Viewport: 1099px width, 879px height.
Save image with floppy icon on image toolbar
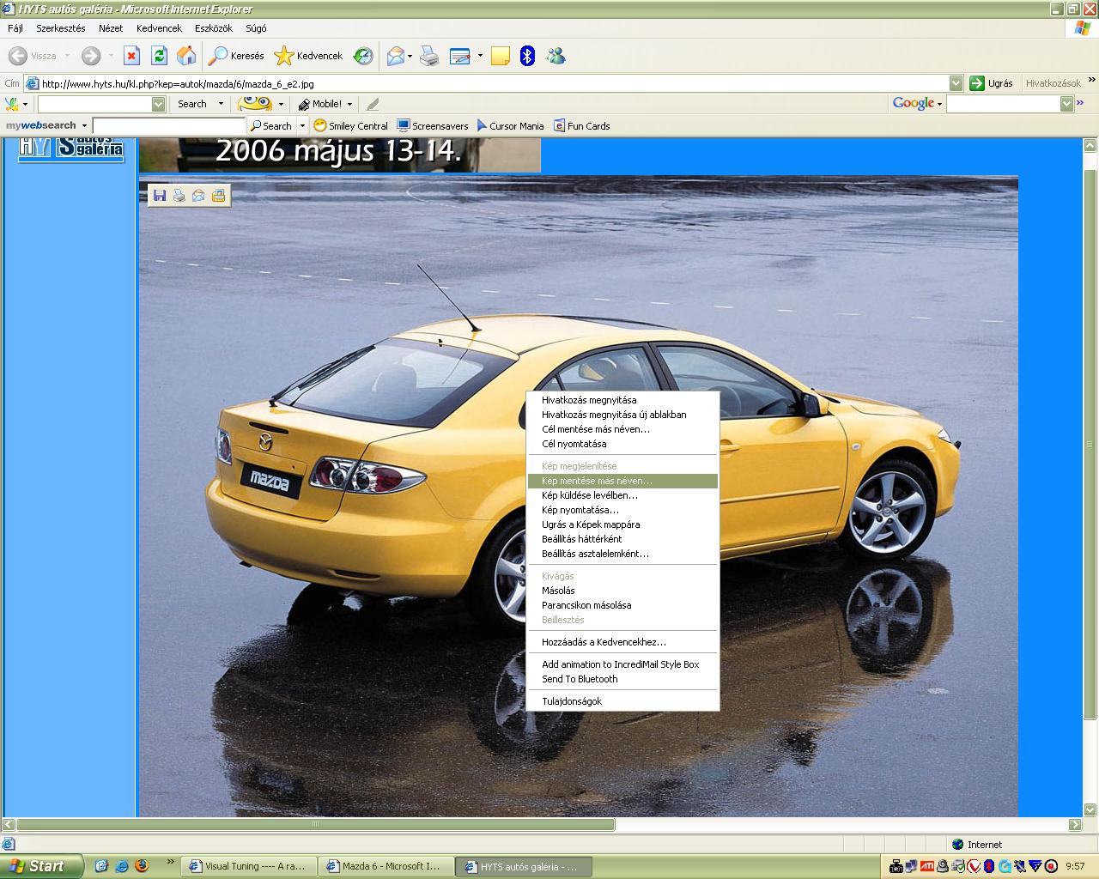tap(159, 196)
